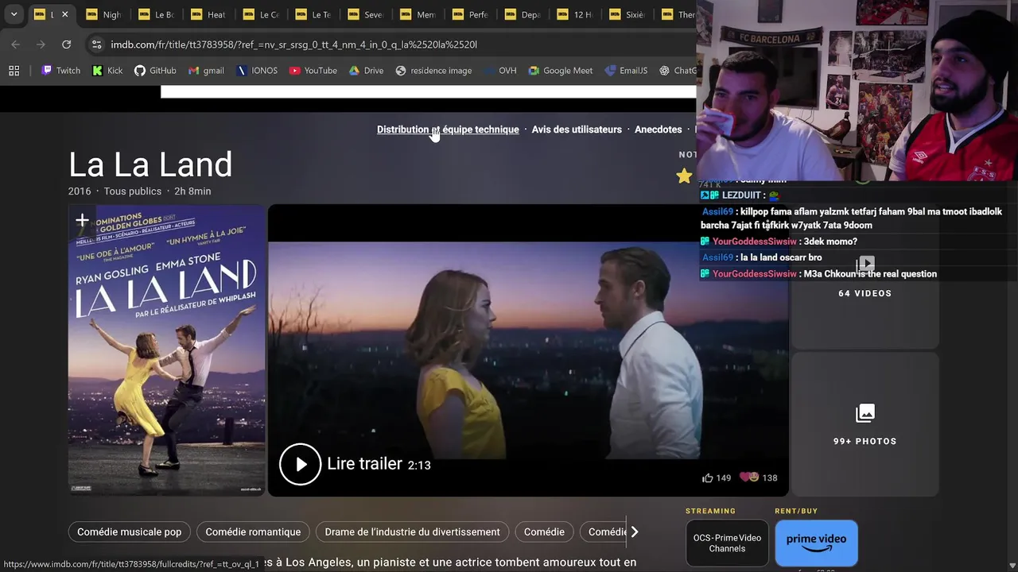Click the yellow rating star icon
Screen dimensions: 1018x572
point(684,176)
